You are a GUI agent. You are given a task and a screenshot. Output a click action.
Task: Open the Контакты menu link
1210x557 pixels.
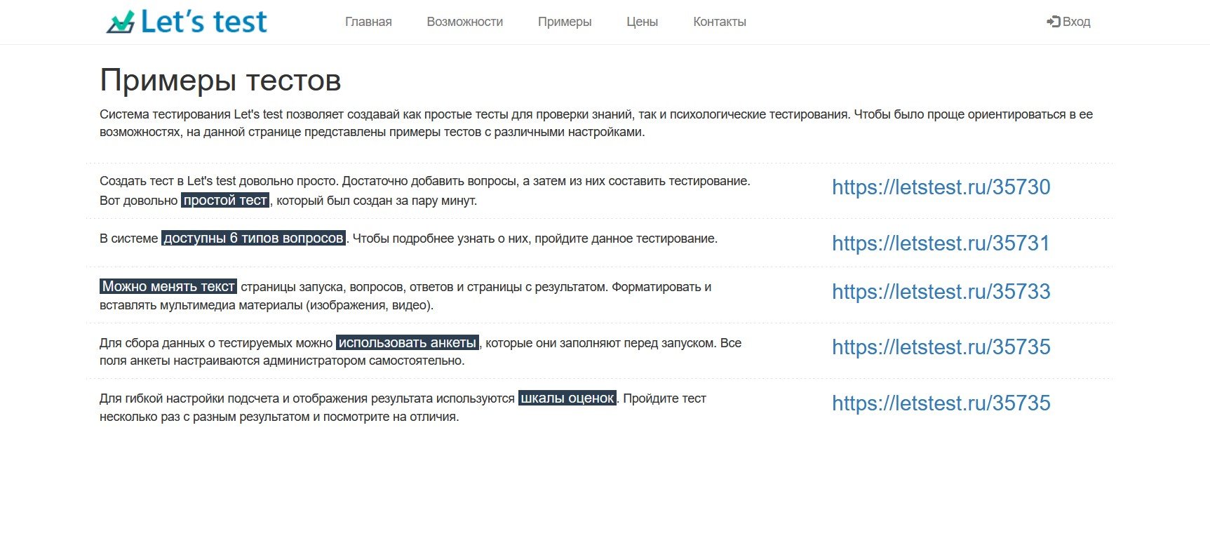(719, 22)
